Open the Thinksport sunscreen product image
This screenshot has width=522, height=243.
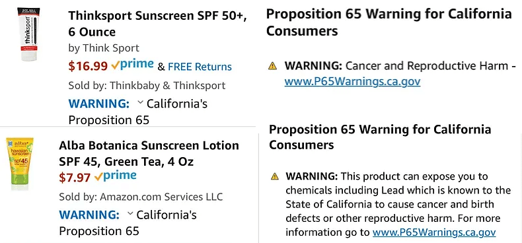click(28, 34)
